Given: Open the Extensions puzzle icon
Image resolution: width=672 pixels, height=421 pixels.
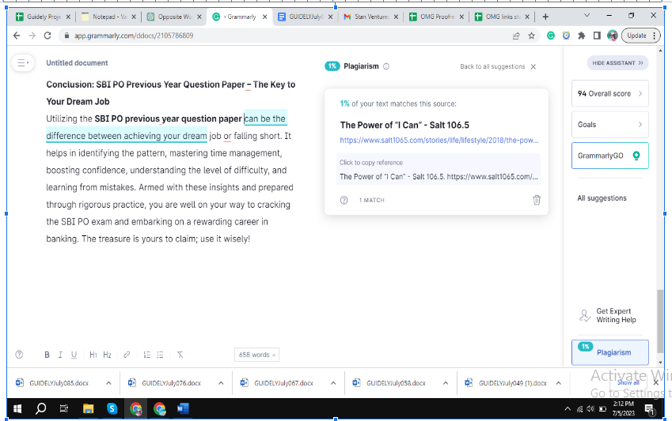Looking at the screenshot, I should 582,36.
